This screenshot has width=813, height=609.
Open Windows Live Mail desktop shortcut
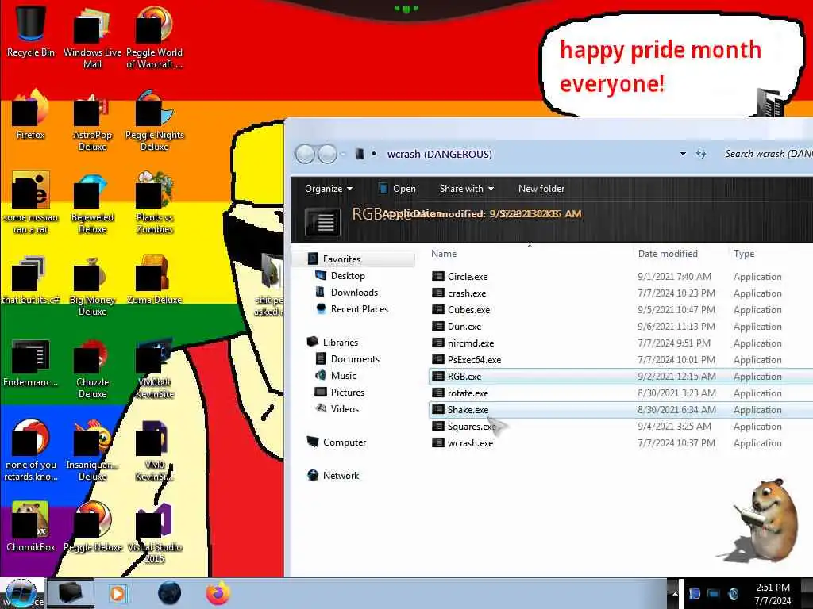coord(92,36)
